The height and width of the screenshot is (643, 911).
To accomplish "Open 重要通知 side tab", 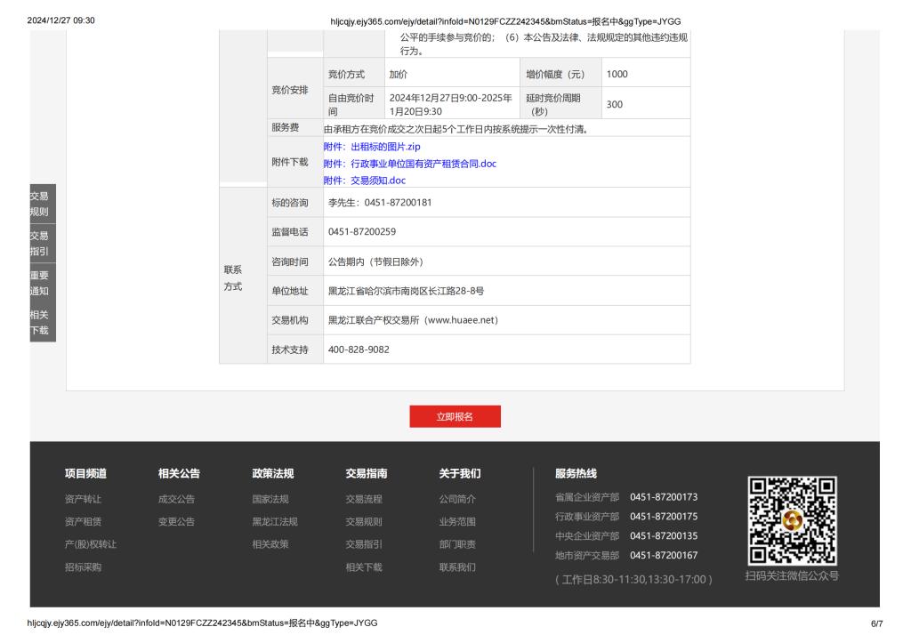I will click(39, 283).
